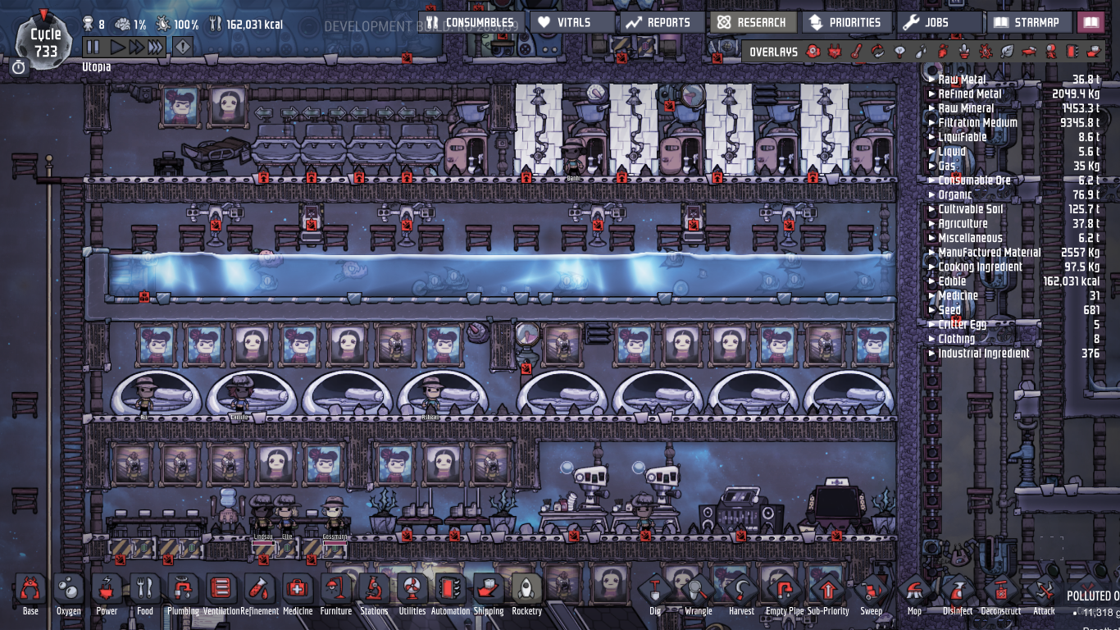Open the Research screen
Viewport: 1120px width, 630px height.
753,22
